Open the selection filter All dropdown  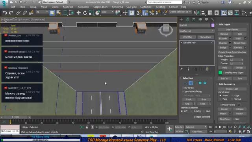tap(42, 12)
